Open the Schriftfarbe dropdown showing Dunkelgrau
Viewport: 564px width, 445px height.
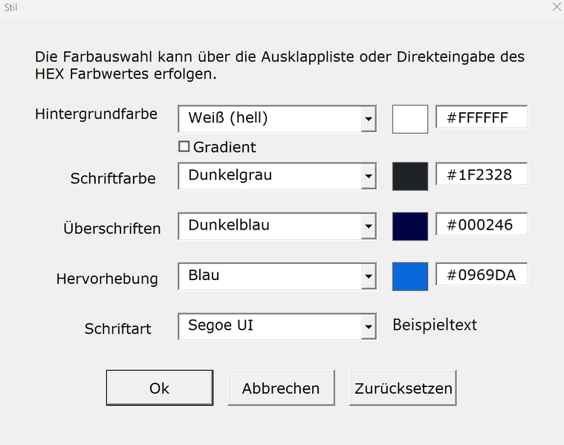277,176
